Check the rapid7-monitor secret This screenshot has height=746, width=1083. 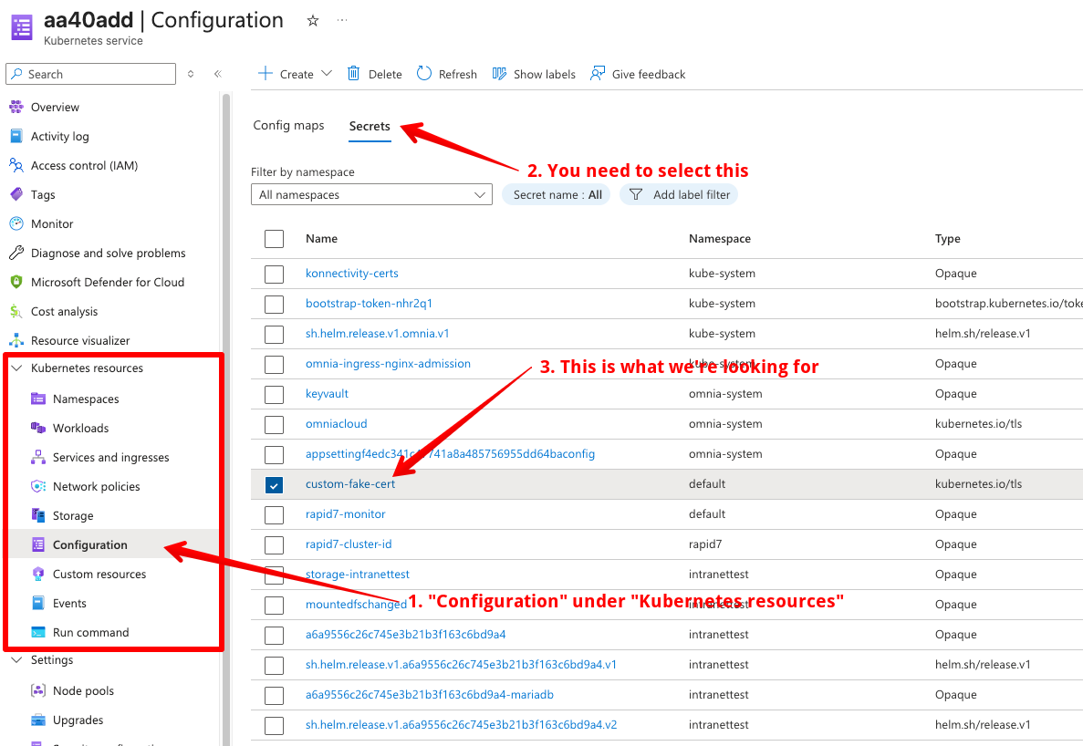pos(274,514)
